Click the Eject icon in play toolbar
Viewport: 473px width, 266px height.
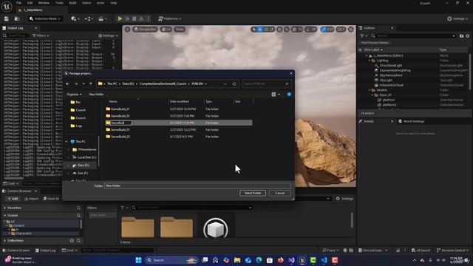point(141,18)
